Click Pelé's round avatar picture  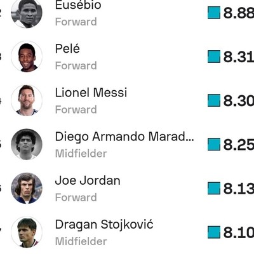click(x=27, y=57)
